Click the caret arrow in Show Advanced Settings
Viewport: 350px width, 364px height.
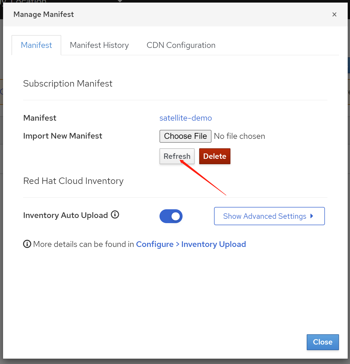[312, 216]
